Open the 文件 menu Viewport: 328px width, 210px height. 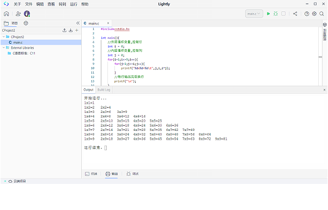click(x=29, y=4)
